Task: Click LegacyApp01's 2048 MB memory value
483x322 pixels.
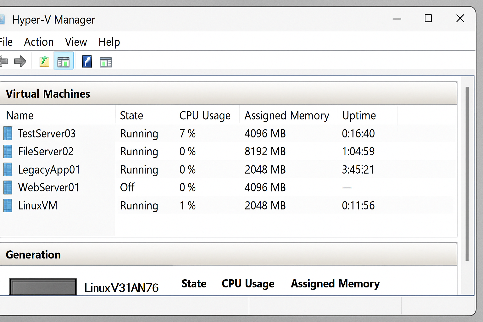Action: click(265, 170)
